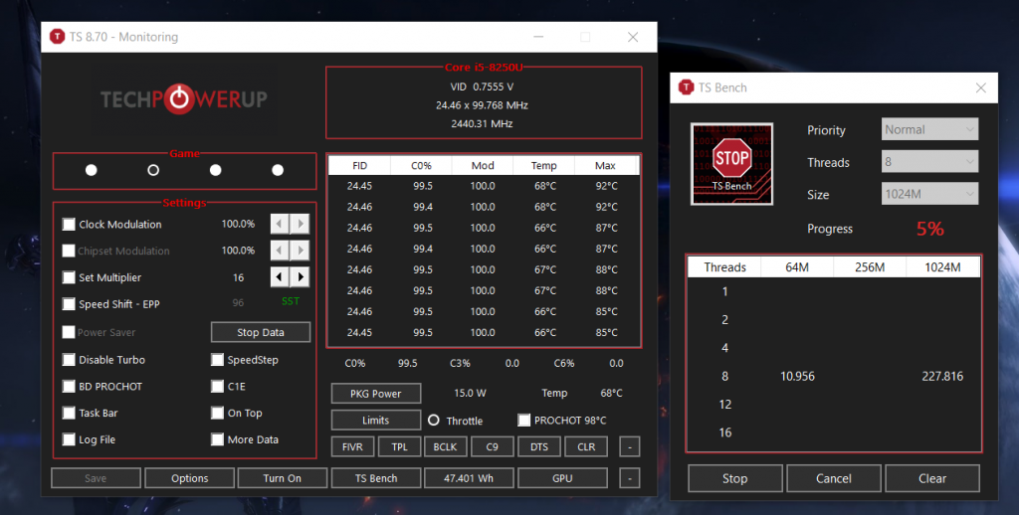Click the 47.401 Wh battery button
Screen dimensions: 1019x515
469,478
